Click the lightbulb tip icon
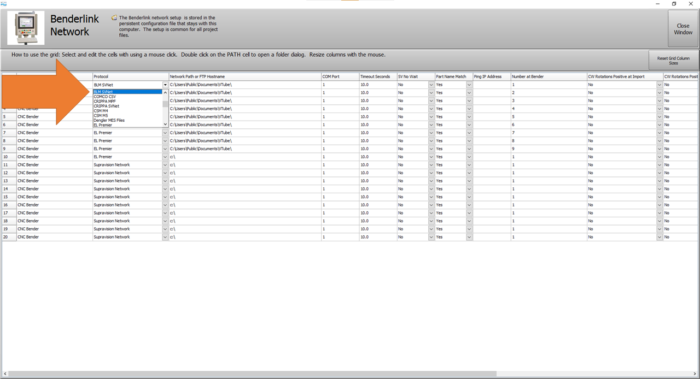Viewport: 700px width, 379px height. coord(114,17)
